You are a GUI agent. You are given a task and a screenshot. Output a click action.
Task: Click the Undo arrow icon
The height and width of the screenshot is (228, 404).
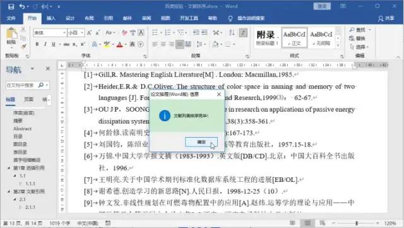point(22,6)
